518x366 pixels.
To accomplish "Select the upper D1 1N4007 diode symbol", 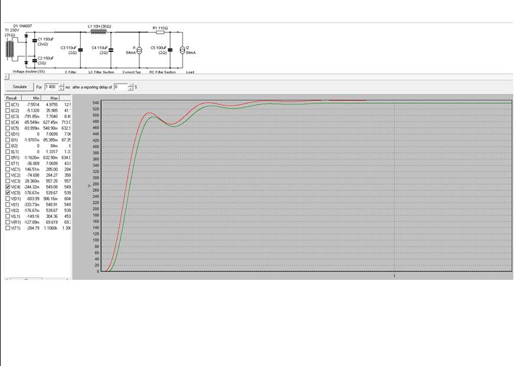I will click(x=26, y=35).
